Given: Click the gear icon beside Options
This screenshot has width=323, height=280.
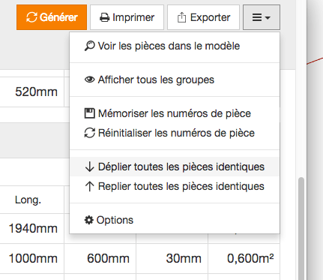Looking at the screenshot, I should 89,220.
